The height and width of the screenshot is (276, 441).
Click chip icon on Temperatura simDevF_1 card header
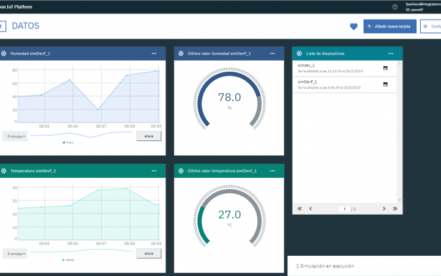(4, 171)
